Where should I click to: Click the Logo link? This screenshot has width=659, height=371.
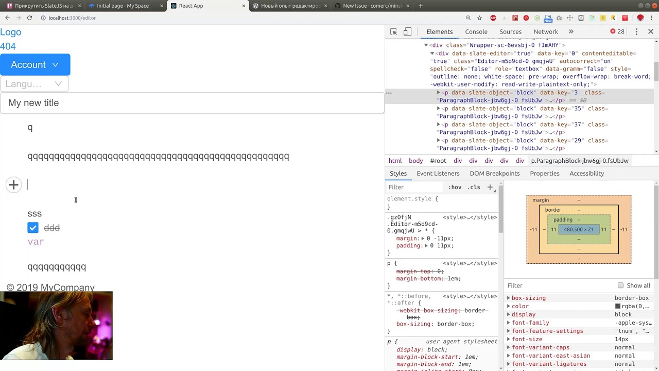[11, 32]
